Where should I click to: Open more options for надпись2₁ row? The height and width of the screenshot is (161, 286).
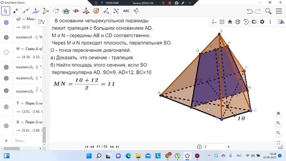click(x=37, y=67)
